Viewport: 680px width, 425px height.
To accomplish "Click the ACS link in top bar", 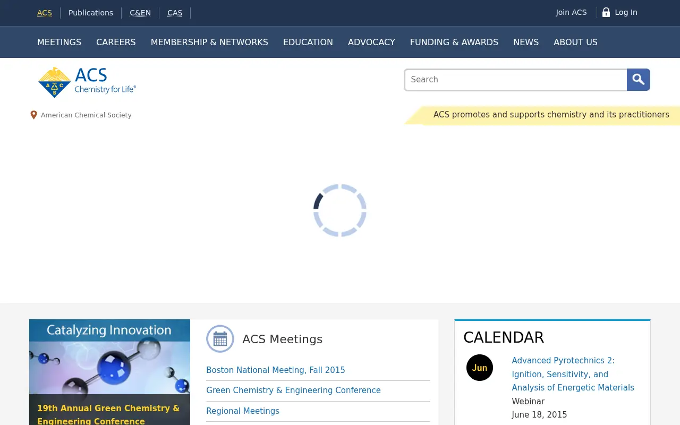I will (x=45, y=13).
